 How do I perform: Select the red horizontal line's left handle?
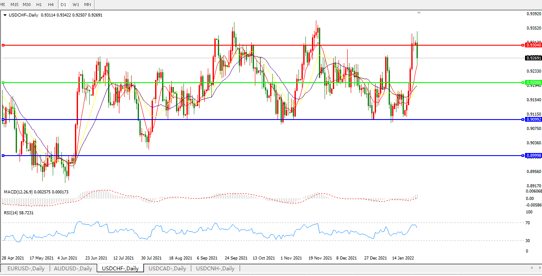click(3, 45)
